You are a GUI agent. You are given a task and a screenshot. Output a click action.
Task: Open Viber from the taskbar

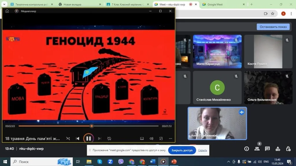tap(121, 162)
